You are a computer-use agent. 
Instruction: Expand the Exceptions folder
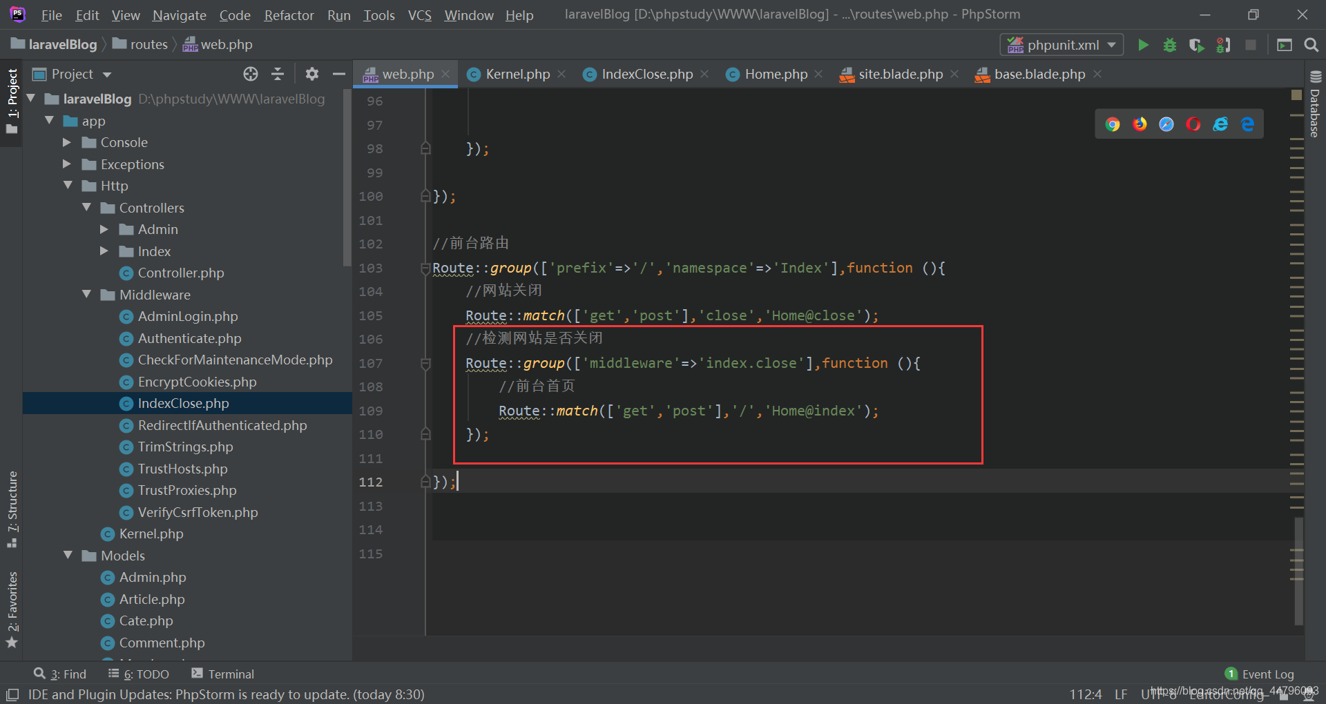coord(67,164)
